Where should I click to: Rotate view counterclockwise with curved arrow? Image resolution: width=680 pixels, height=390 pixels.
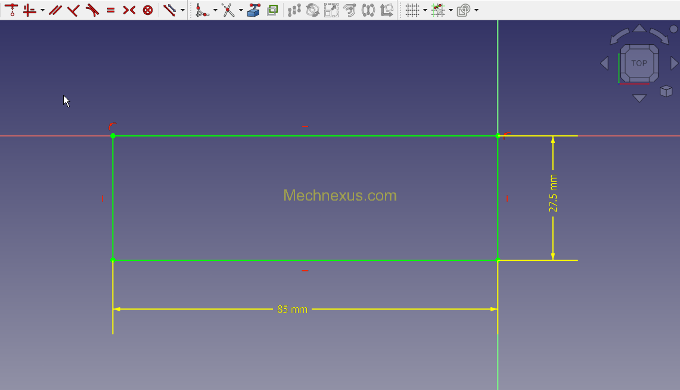coord(619,36)
